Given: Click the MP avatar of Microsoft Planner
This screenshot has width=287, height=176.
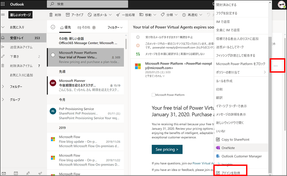Looking at the screenshot, I should pyautogui.click(x=53, y=83).
